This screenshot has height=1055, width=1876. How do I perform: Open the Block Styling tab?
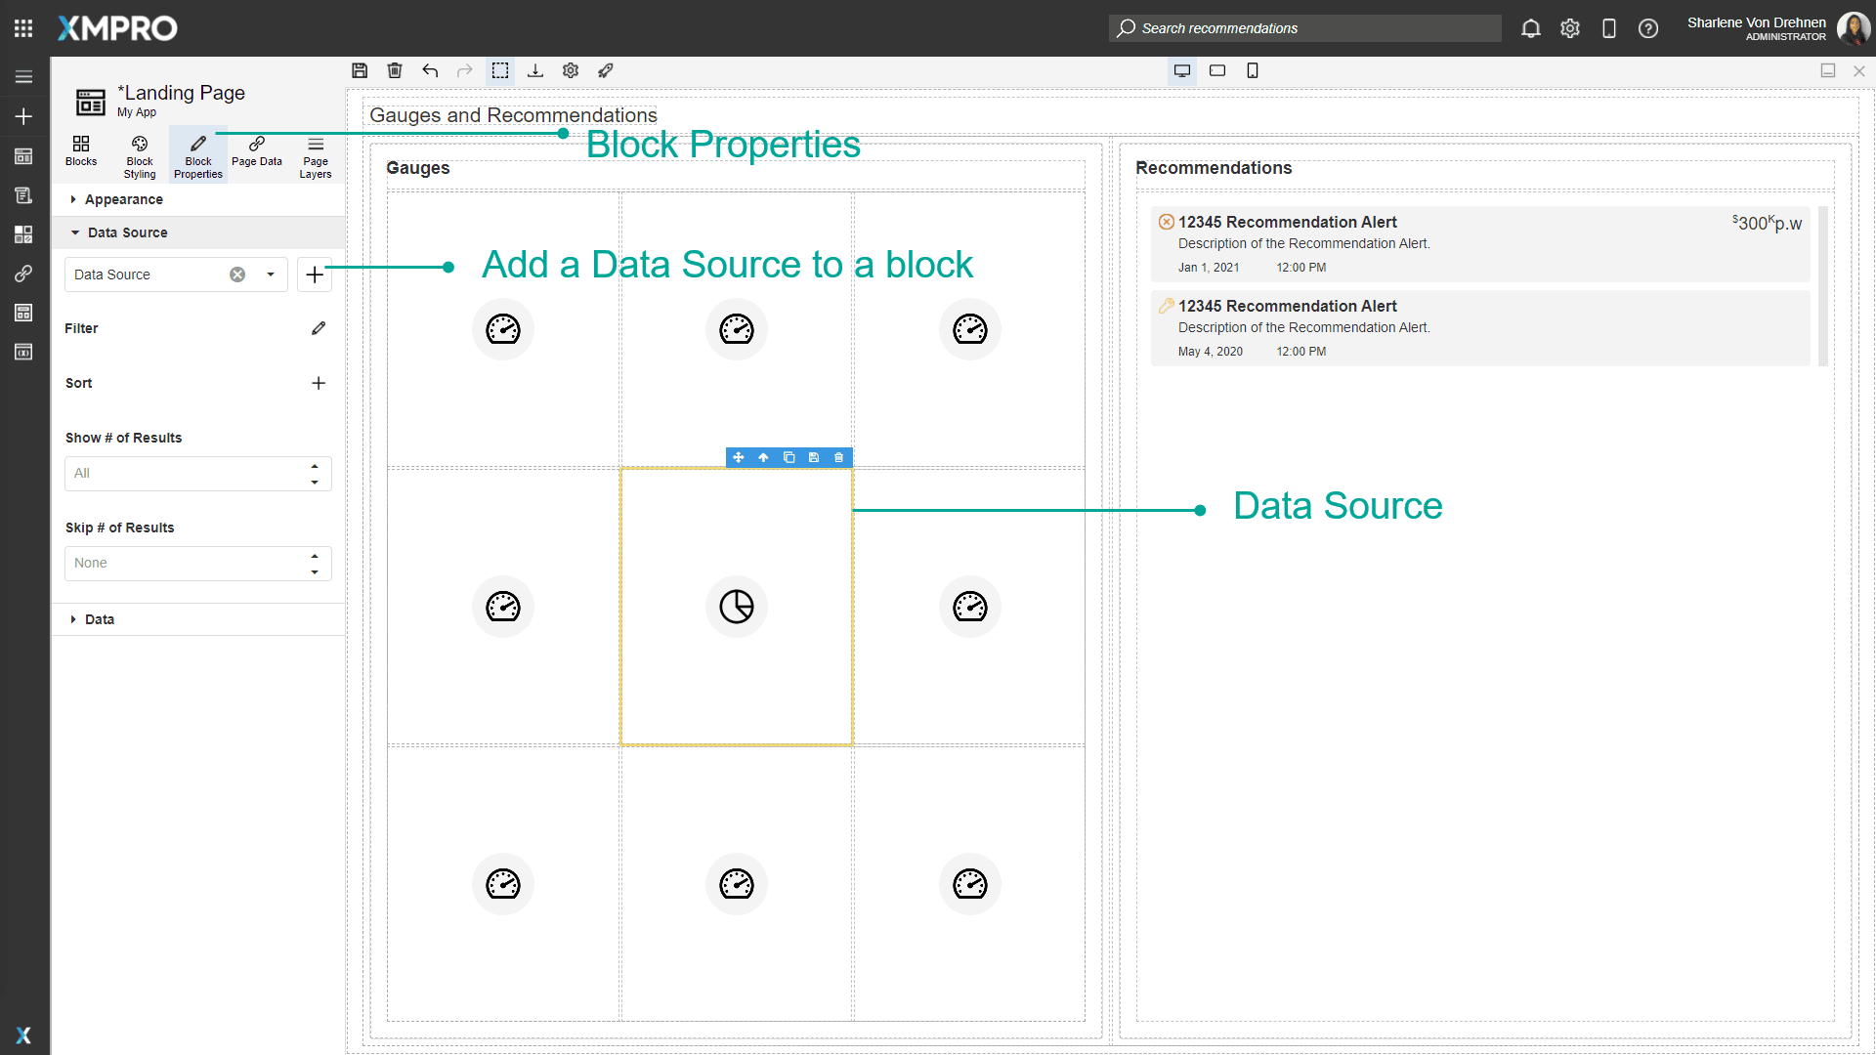tap(140, 156)
